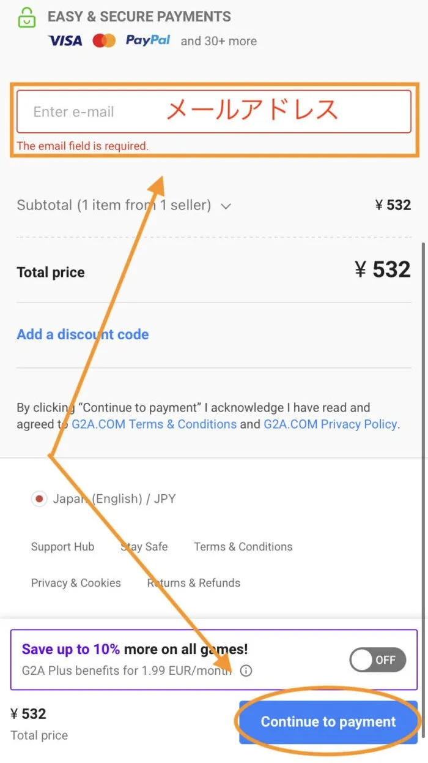The height and width of the screenshot is (763, 428).
Task: Click the PayPal payment logo
Action: pos(148,40)
